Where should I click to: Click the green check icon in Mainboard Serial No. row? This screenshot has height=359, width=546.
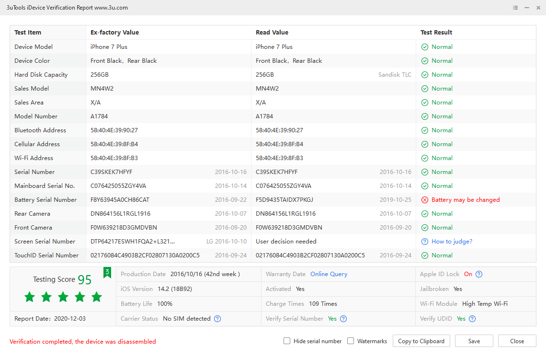(425, 186)
